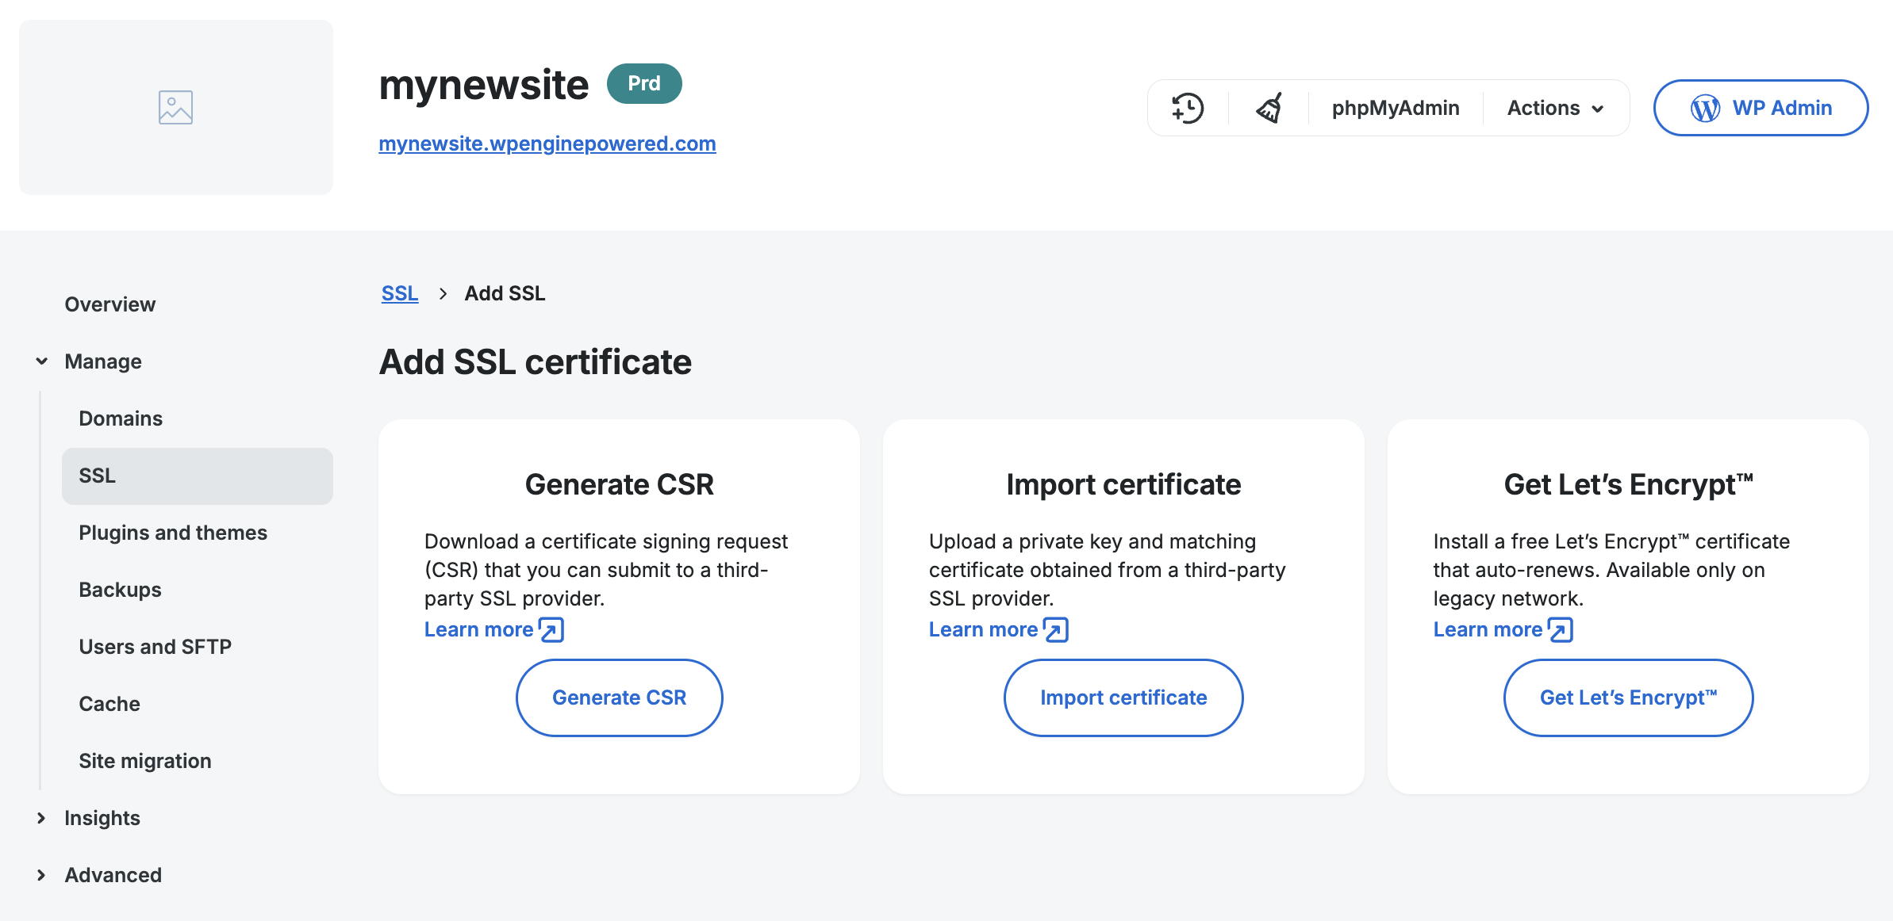Image resolution: width=1893 pixels, height=921 pixels.
Task: Click the Prd environment badge
Action: (x=644, y=83)
